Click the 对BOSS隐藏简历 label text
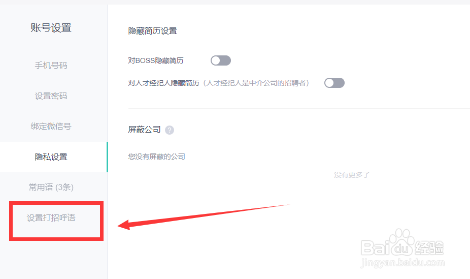 click(156, 60)
